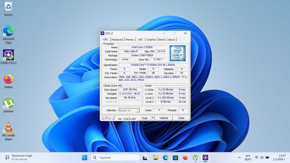Open File Explorer from the taskbar
This screenshot has width=290, height=163.
[156, 157]
